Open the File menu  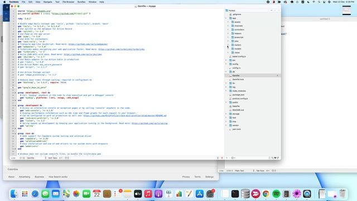pos(23,2)
